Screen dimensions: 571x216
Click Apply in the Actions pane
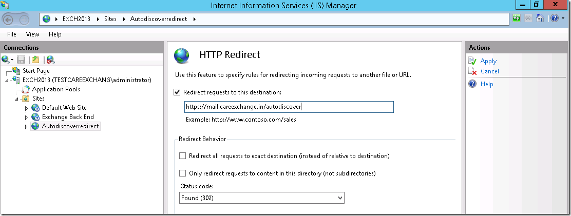(488, 61)
